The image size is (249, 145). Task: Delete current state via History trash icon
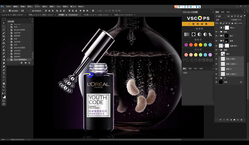pyautogui.click(x=29, y=63)
